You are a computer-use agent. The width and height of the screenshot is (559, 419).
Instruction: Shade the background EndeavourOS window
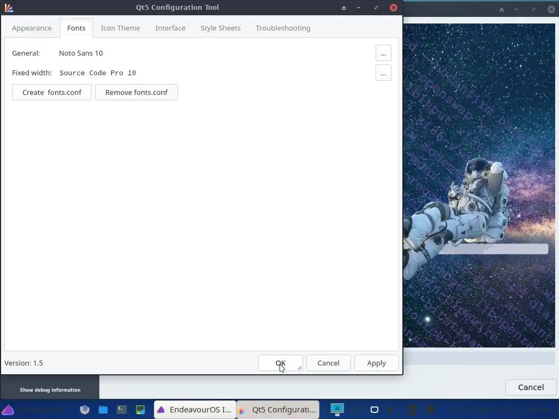(502, 10)
